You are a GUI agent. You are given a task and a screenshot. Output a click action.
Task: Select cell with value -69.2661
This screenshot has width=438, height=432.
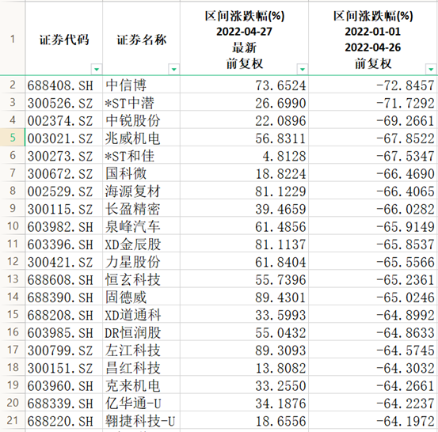pos(373,120)
